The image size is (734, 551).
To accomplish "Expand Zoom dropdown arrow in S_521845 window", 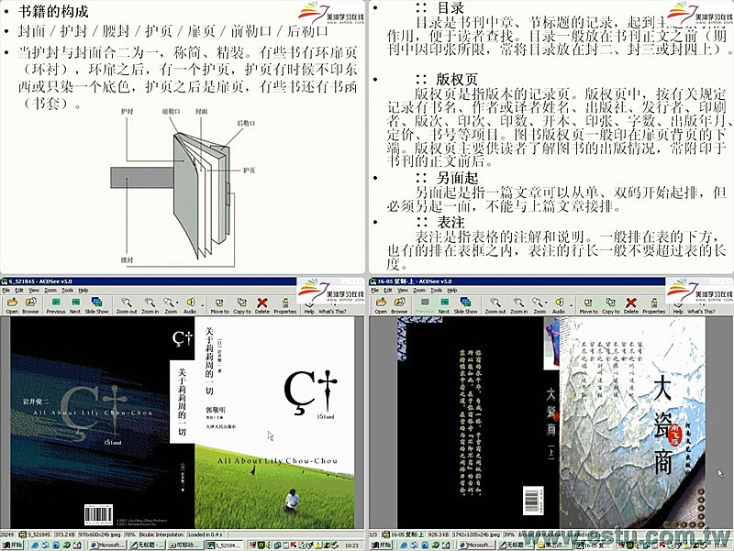I will pos(177,303).
